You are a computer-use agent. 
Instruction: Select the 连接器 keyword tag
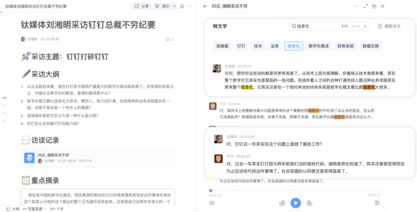click(x=222, y=46)
